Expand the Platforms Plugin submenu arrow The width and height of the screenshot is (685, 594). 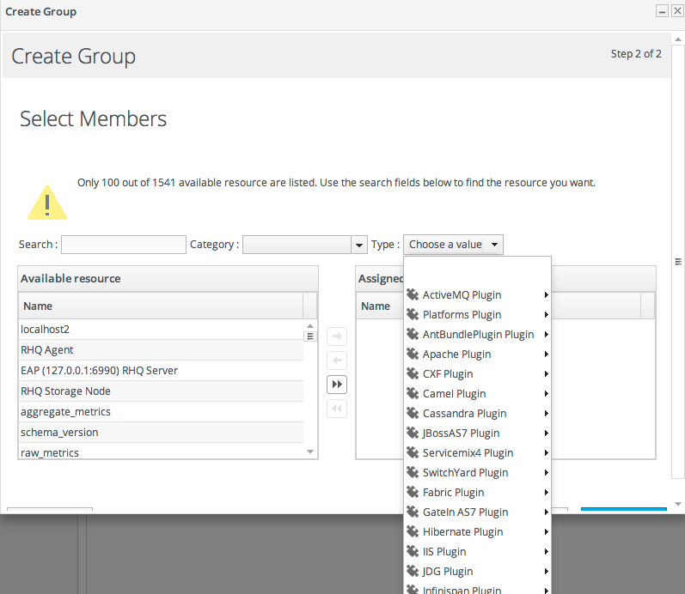point(547,315)
